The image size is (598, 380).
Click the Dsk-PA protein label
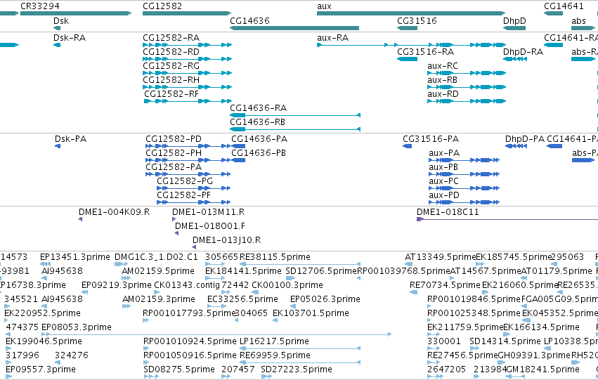click(70, 139)
